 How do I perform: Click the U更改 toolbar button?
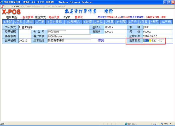(19, 22)
